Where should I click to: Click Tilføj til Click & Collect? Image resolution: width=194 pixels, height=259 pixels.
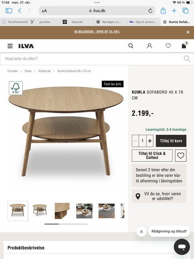(152, 155)
